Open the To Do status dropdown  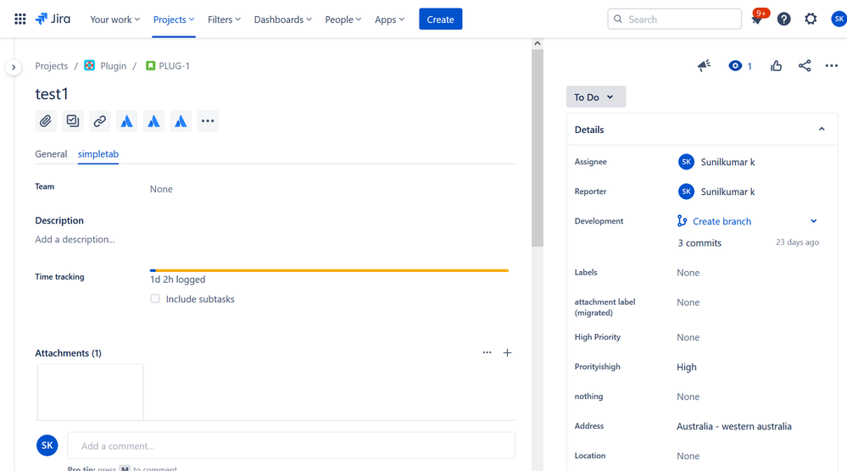596,97
